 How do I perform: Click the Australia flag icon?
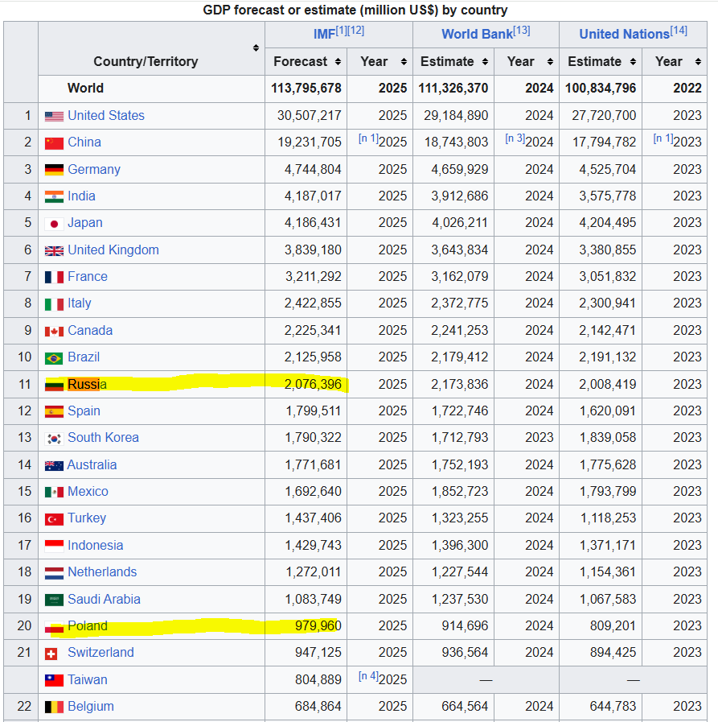coord(54,465)
